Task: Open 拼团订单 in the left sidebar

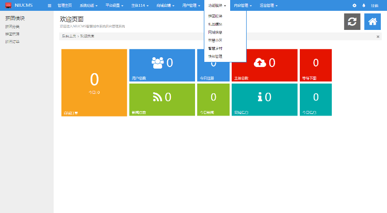Action: click(x=12, y=42)
